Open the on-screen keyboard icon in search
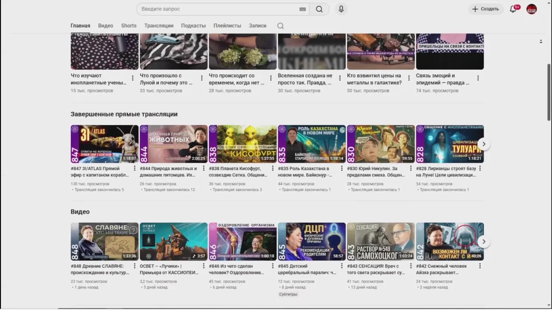This screenshot has height=310, width=552. (302, 9)
